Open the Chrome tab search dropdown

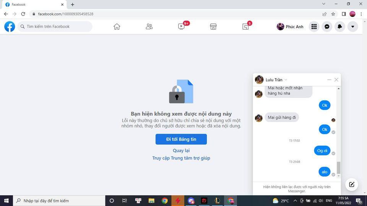pos(324,4)
